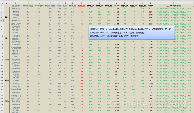
Task: Click the 无名刀法 name cell
Action: 16,9
